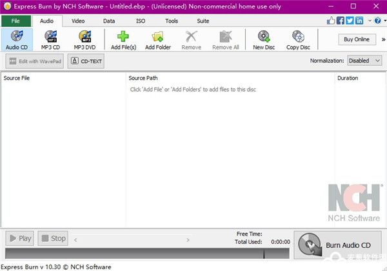Click the Duration column header

[360, 78]
